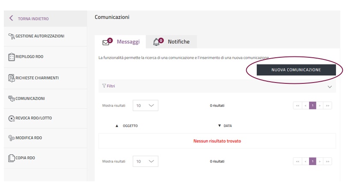Click the Messaggi envelope icon
Screen dimensions: 348x195
click(106, 42)
